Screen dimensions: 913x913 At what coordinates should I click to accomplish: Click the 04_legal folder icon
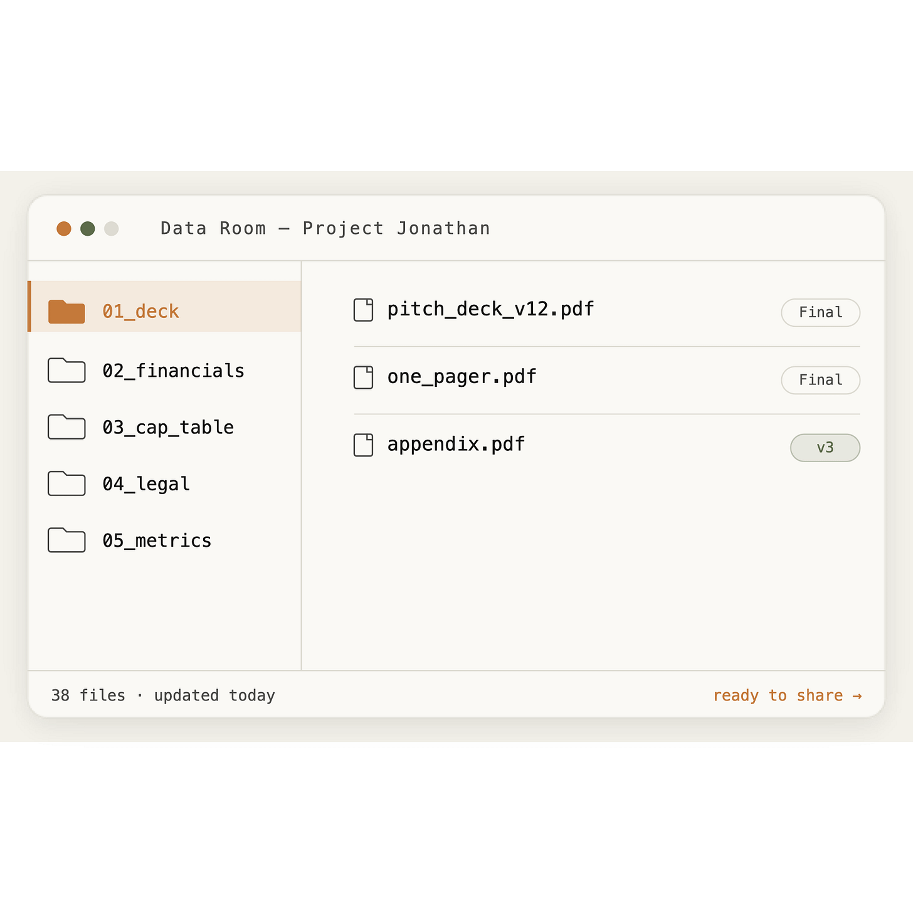(x=66, y=483)
